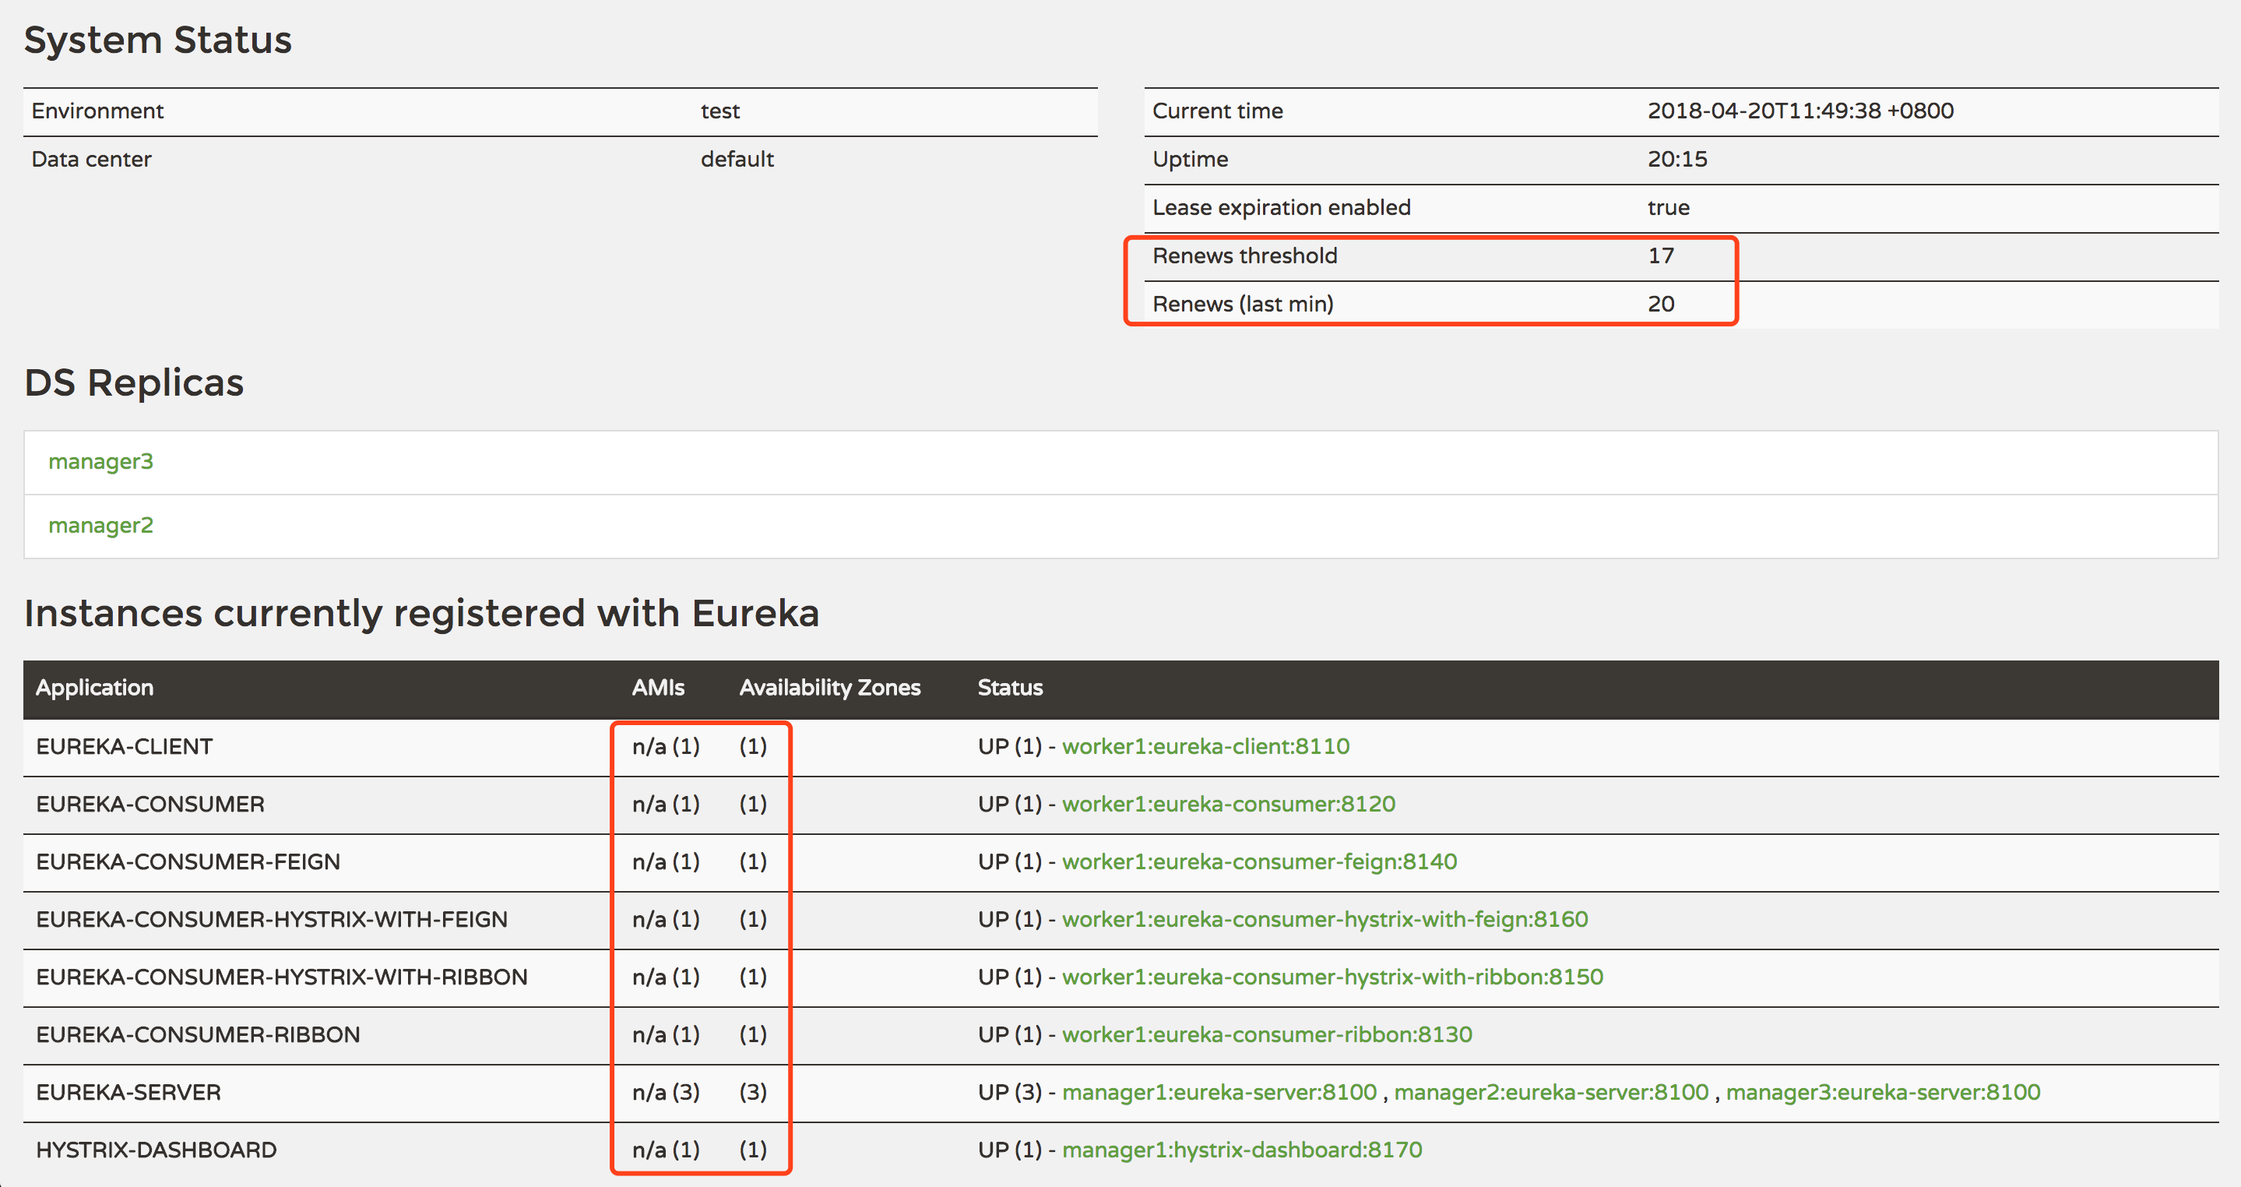Click the manager2:eureka-server:8100 instance link
This screenshot has width=2241, height=1187.
point(1551,1092)
